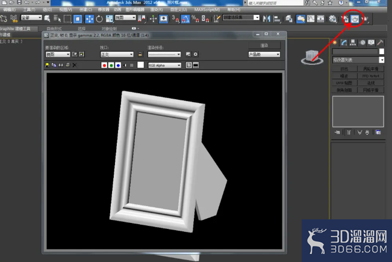Image resolution: width=392 pixels, height=262 pixels.
Task: Toggle lock to viewport padlock icon
Action: (140, 54)
